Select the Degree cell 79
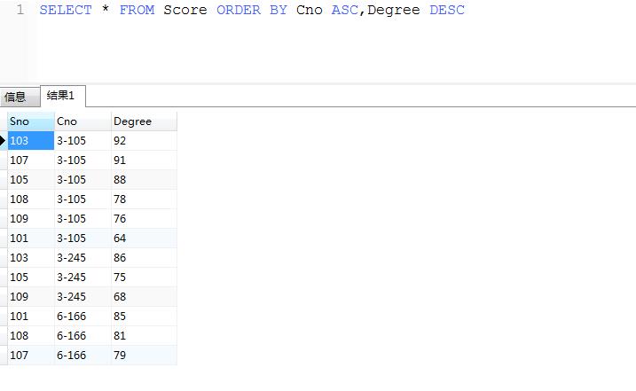The image size is (636, 391). click(x=144, y=355)
